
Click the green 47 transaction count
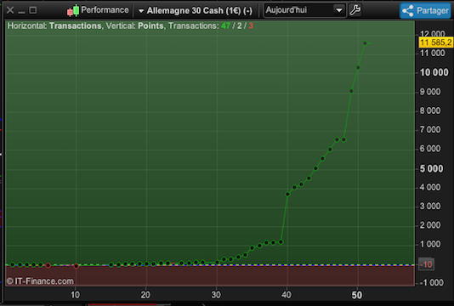click(225, 26)
